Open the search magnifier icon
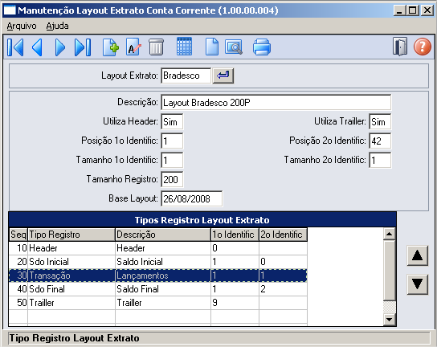The width and height of the screenshot is (437, 347). pyautogui.click(x=234, y=47)
